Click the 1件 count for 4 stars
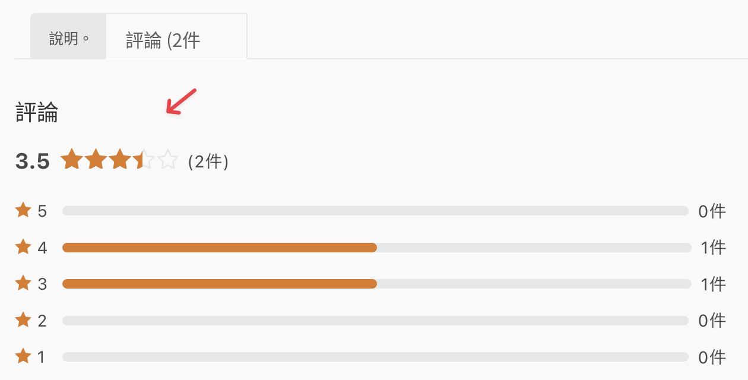Screen dimensions: 748x380 point(713,248)
